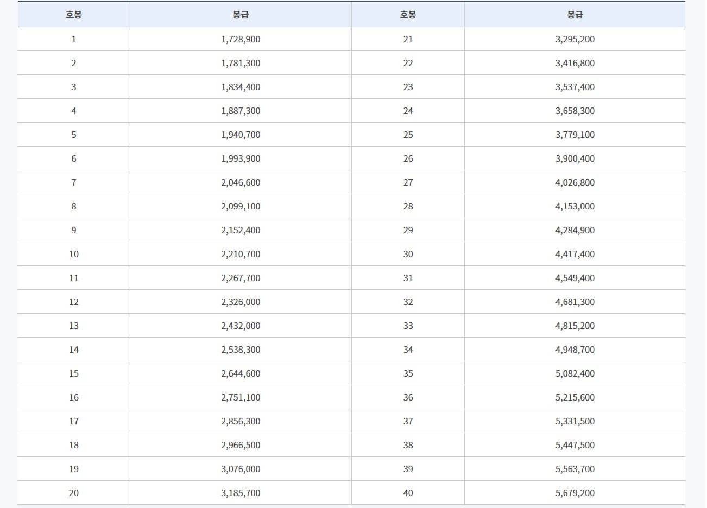
Task: Select the salary 2,966,500 for grade 18
Action: (x=239, y=445)
